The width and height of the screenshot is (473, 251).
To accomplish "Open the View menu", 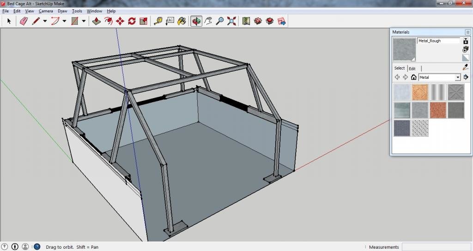I will coord(29,11).
